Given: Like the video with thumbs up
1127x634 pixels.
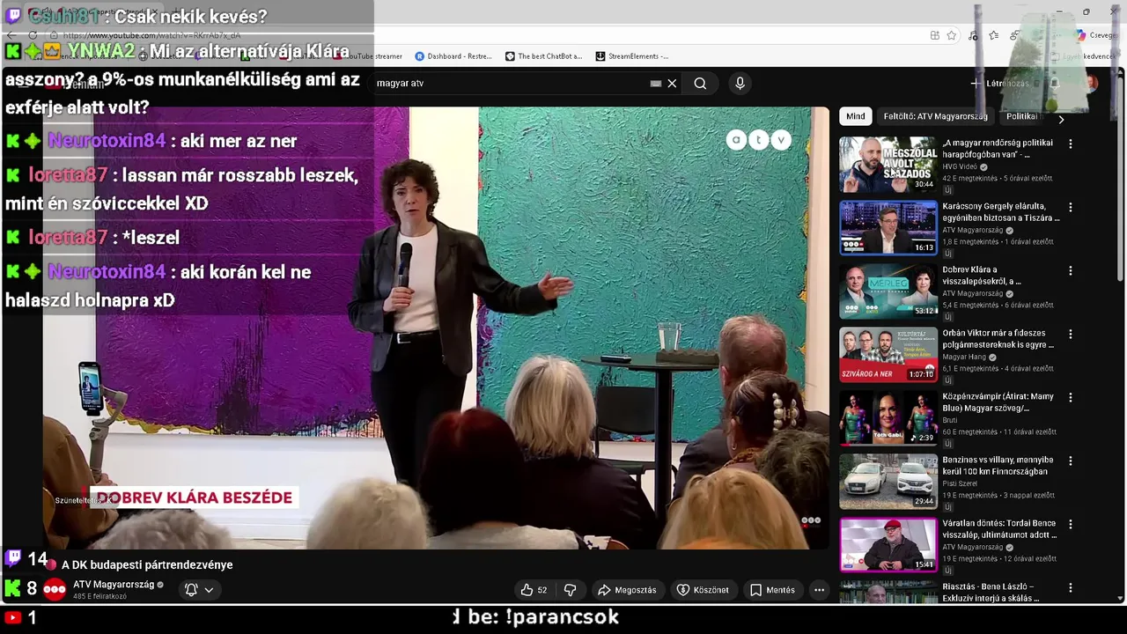Looking at the screenshot, I should click(x=534, y=590).
